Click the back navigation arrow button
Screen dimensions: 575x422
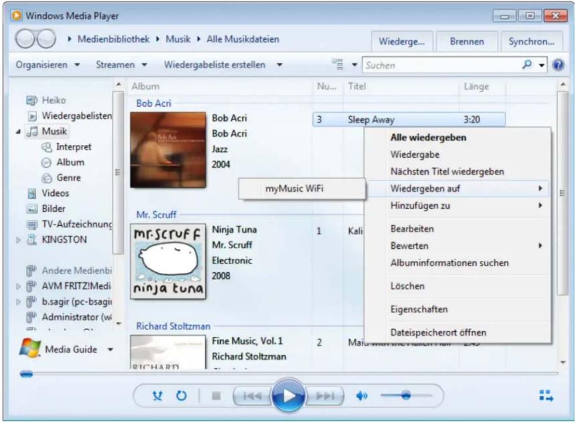(x=25, y=39)
